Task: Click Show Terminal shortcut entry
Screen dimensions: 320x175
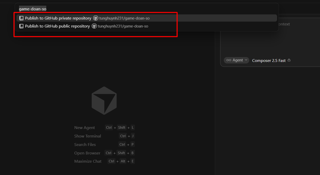Action: point(104,136)
